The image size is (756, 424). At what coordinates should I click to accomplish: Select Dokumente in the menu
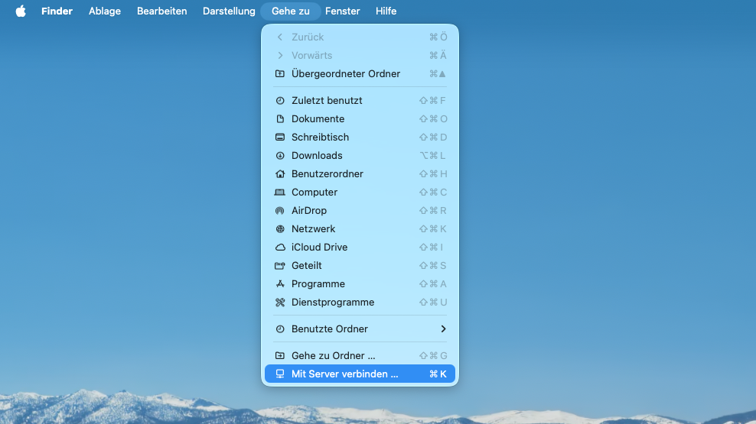point(318,119)
